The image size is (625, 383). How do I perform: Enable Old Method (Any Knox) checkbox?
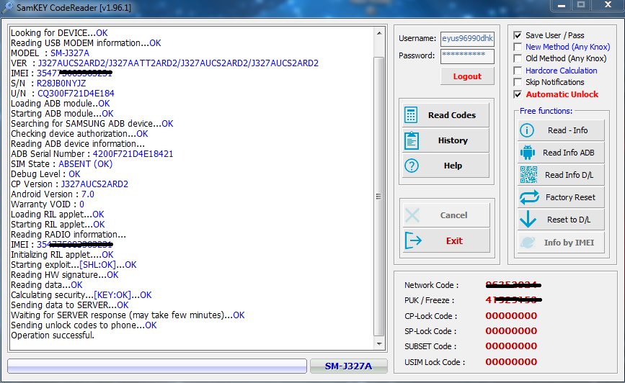[518, 58]
